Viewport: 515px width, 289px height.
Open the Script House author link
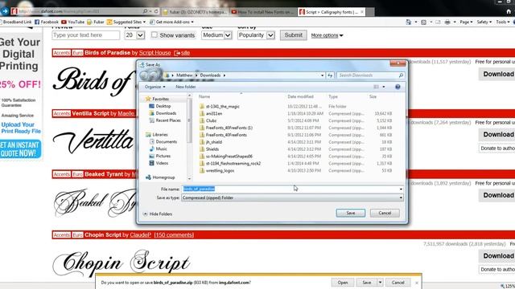tap(154, 53)
